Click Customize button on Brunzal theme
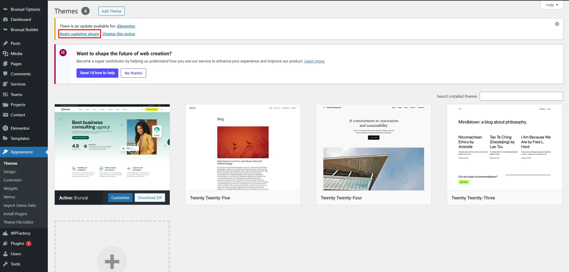 [120, 198]
